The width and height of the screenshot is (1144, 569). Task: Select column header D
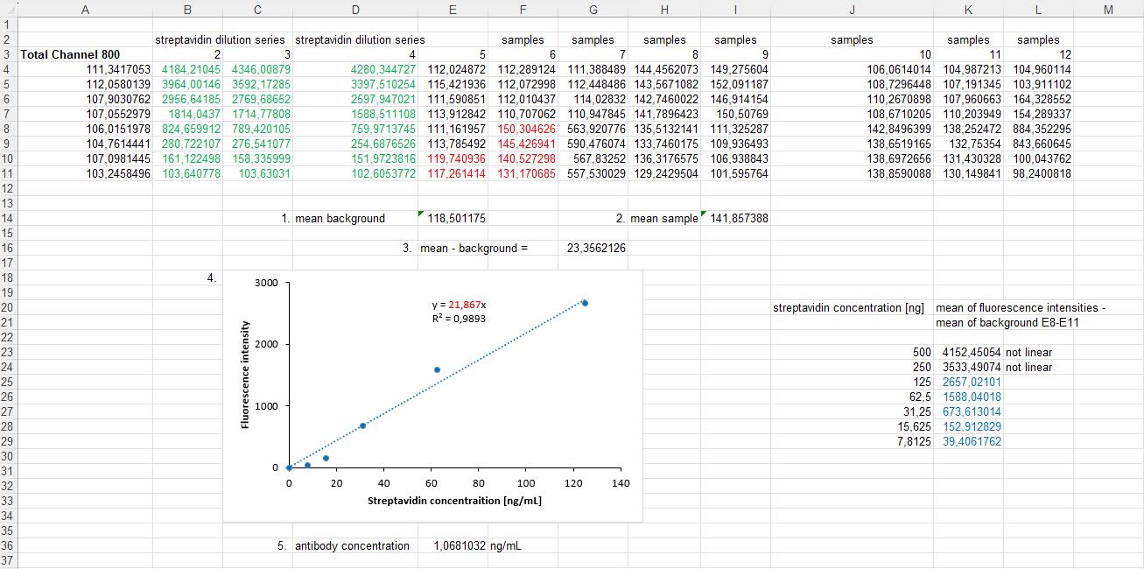click(354, 10)
